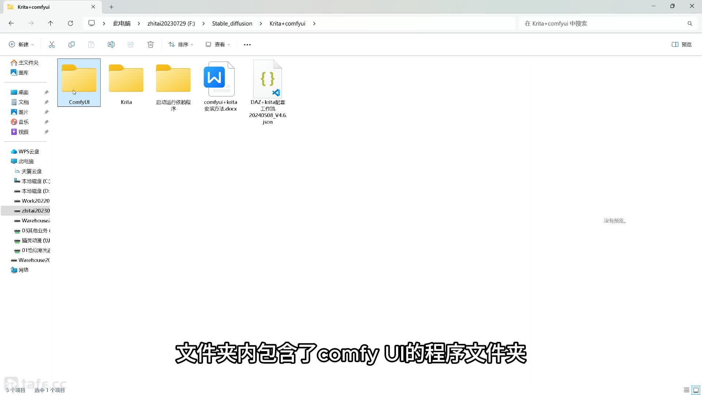This screenshot has width=702, height=395.
Task: Refresh the current folder
Action: click(x=70, y=23)
